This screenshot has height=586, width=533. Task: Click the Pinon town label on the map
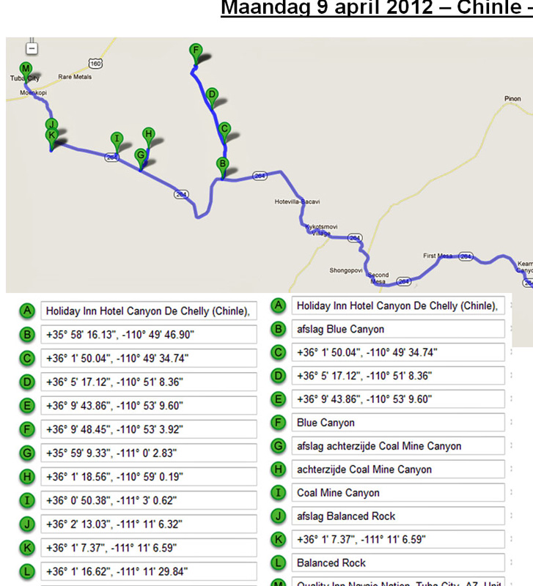(512, 98)
